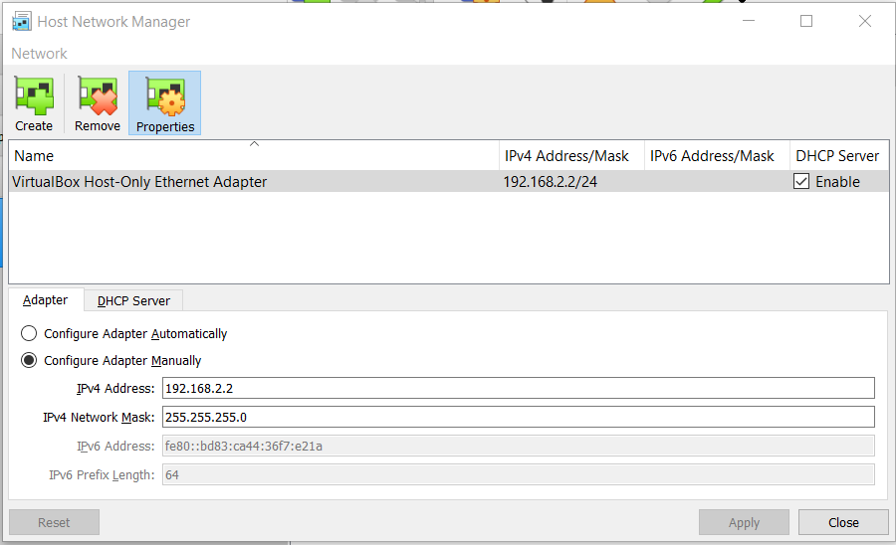The image size is (896, 545).
Task: Click the Reset button
Action: pos(55,522)
